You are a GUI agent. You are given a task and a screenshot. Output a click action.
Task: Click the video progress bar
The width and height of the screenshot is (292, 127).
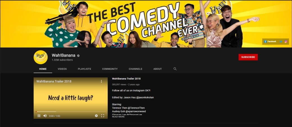coord(70,112)
